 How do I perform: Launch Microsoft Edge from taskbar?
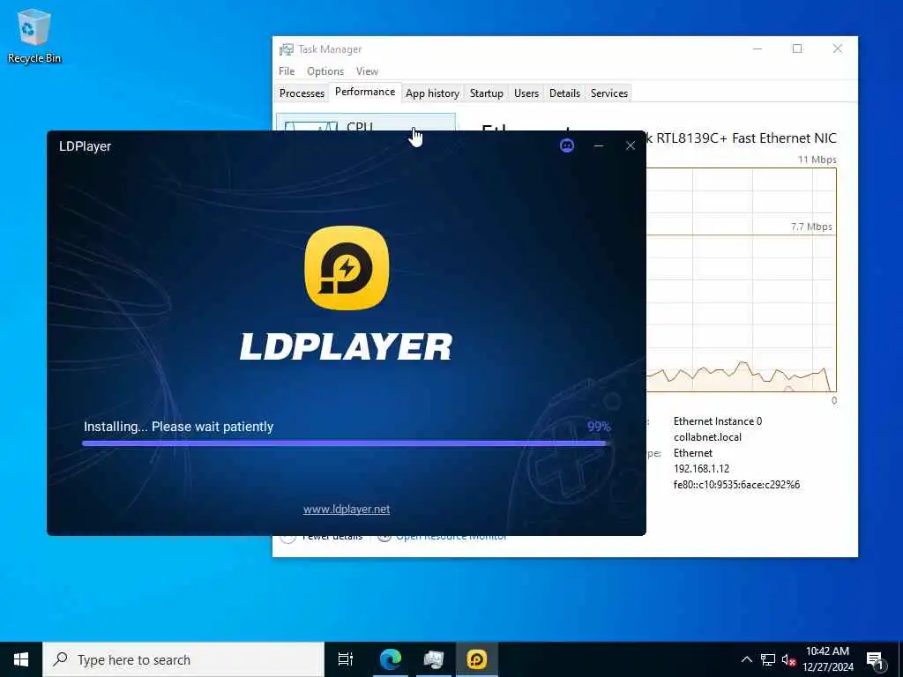391,659
